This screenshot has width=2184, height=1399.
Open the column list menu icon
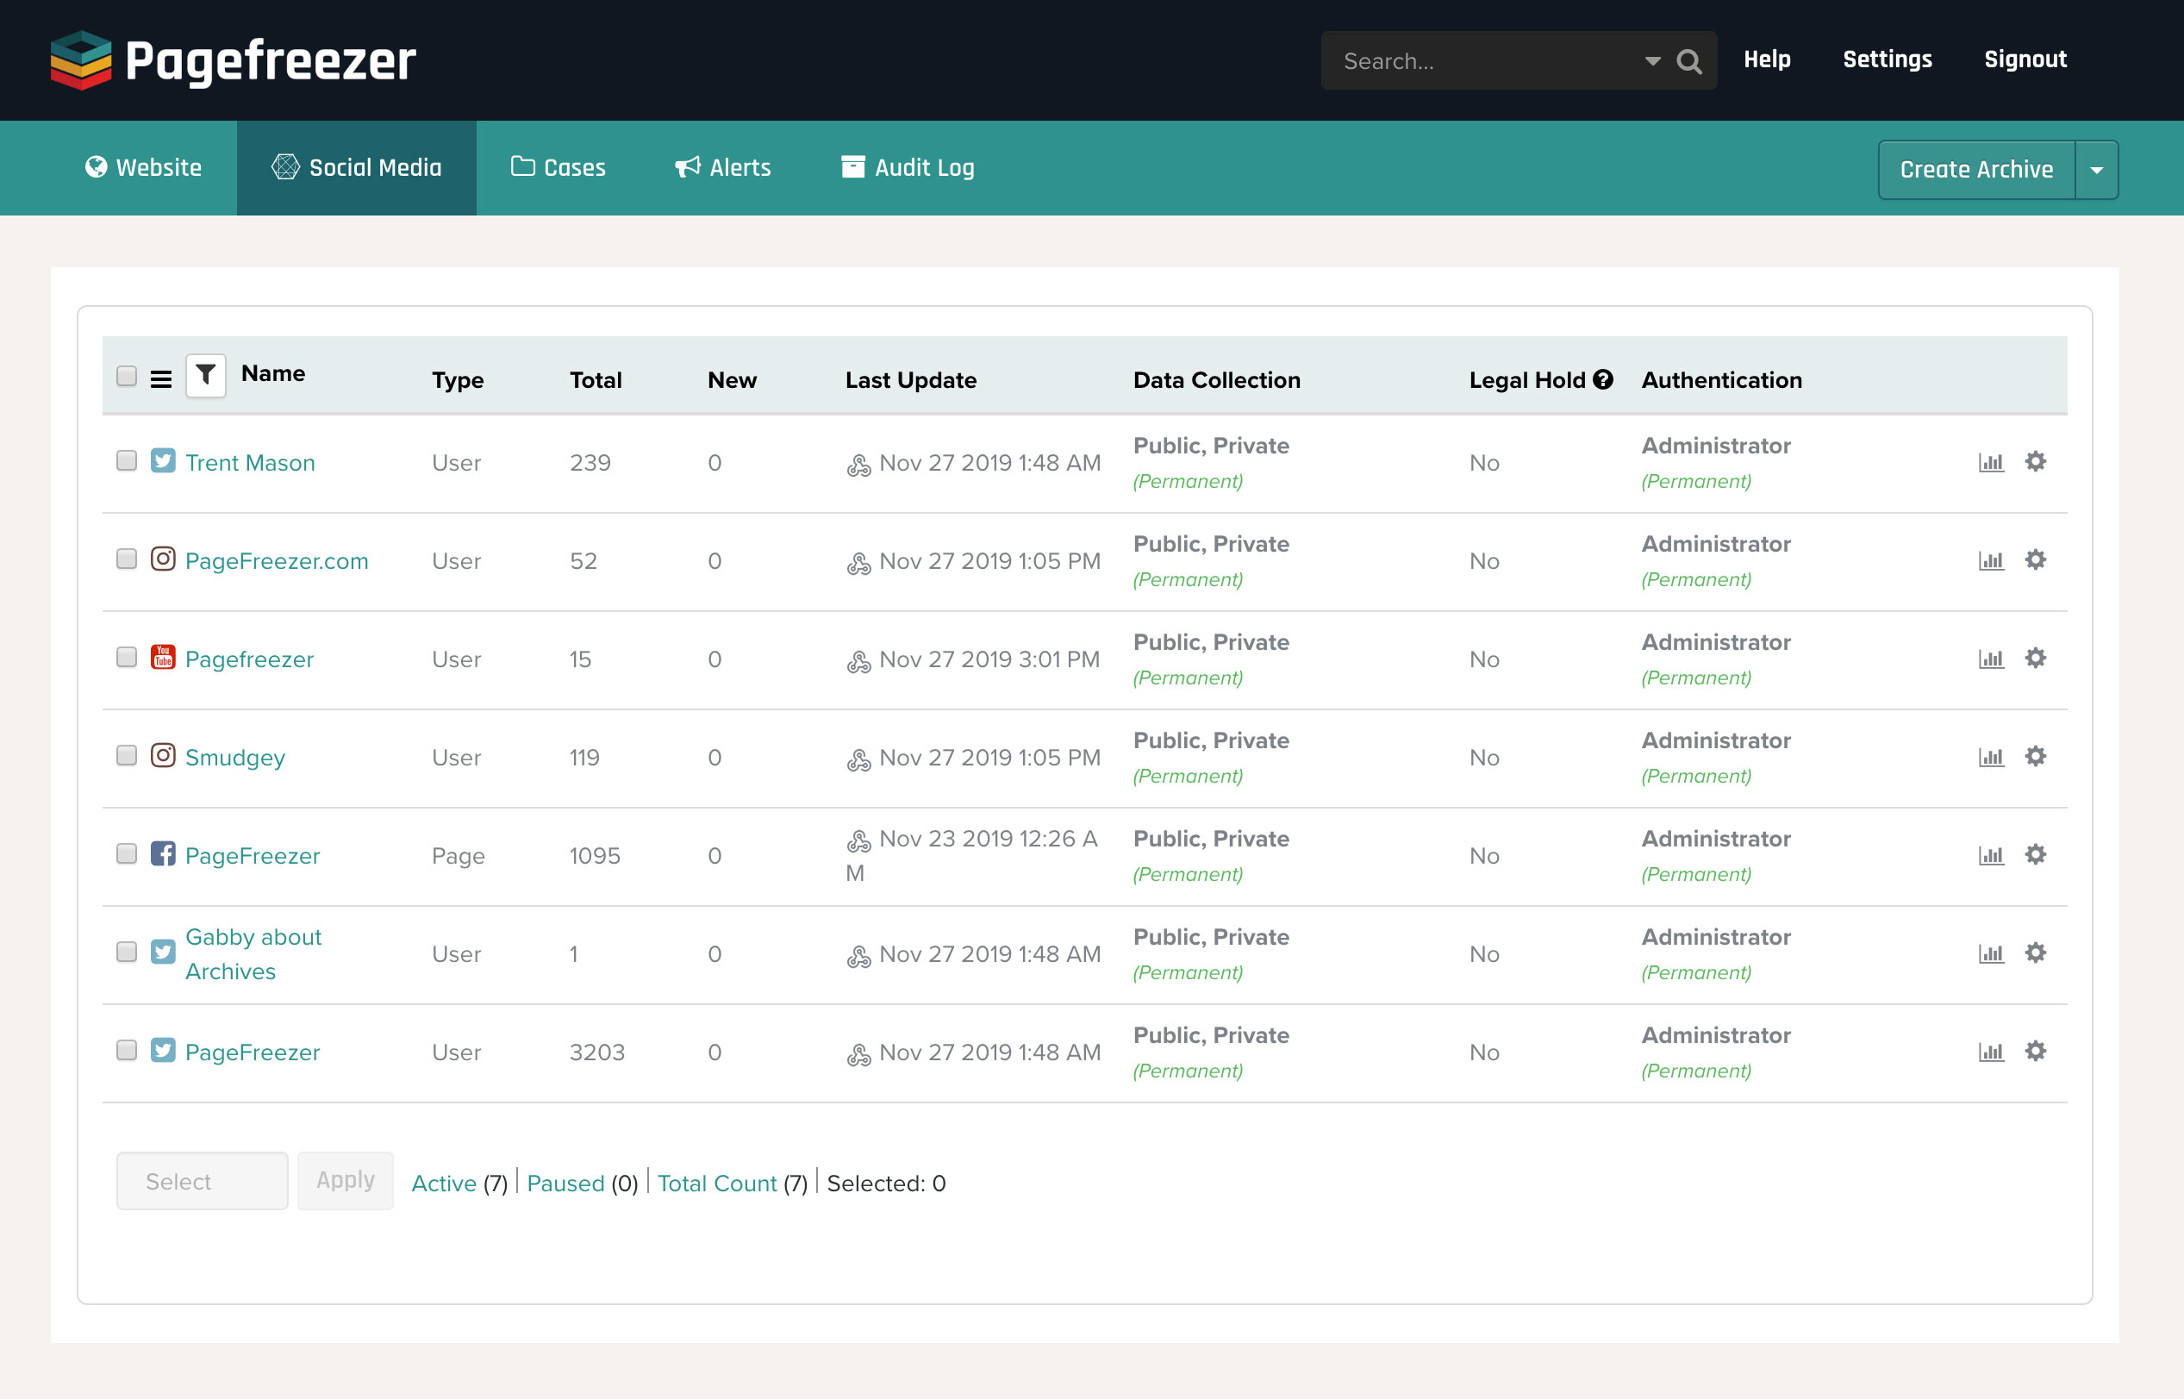(160, 378)
